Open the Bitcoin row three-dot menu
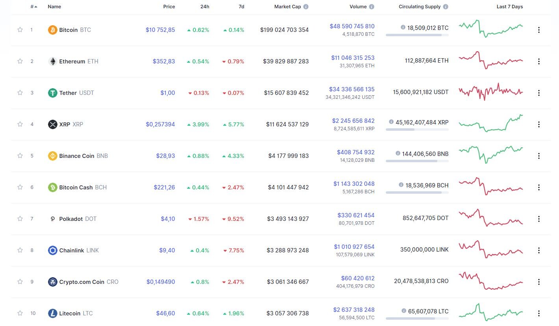 (x=539, y=30)
